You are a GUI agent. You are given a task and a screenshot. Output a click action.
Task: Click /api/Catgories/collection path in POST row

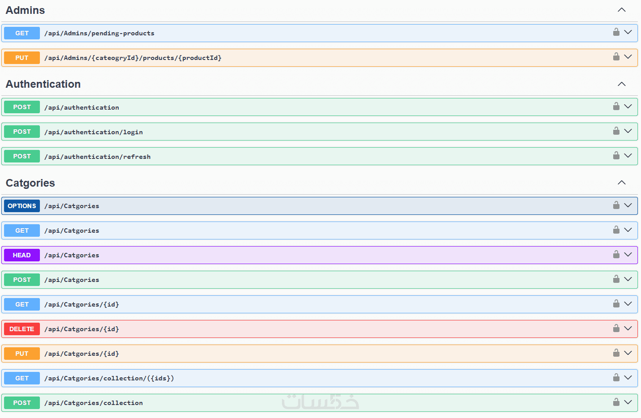pyautogui.click(x=93, y=403)
